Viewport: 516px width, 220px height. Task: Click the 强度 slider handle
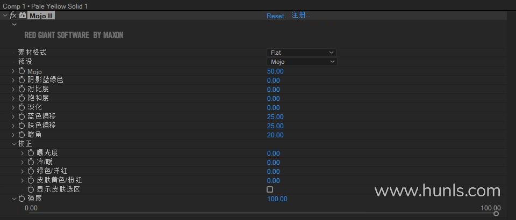pos(496,214)
